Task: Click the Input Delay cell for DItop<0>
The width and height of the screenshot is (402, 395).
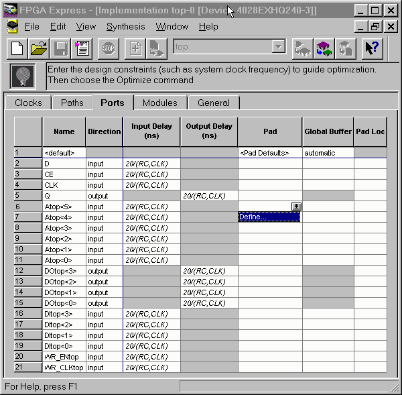Action: click(x=151, y=346)
